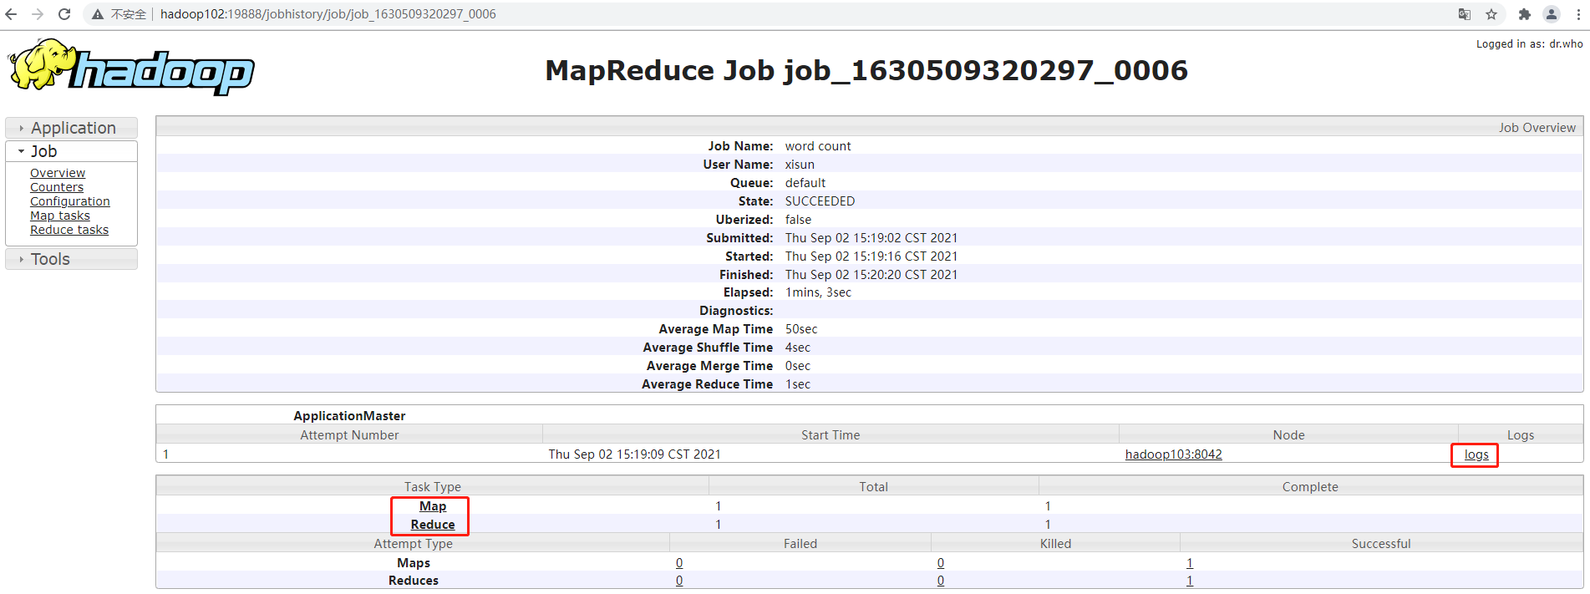
Task: Click the browser forward arrow
Action: click(38, 14)
